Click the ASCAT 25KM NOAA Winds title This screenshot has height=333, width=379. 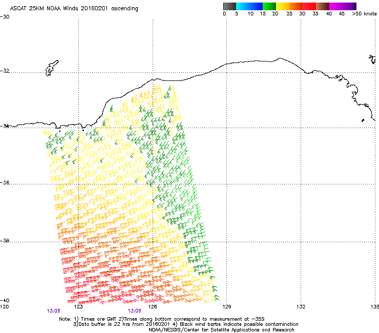74,9
